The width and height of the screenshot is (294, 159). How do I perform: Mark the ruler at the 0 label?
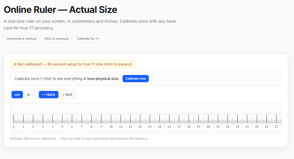click(x=14, y=127)
